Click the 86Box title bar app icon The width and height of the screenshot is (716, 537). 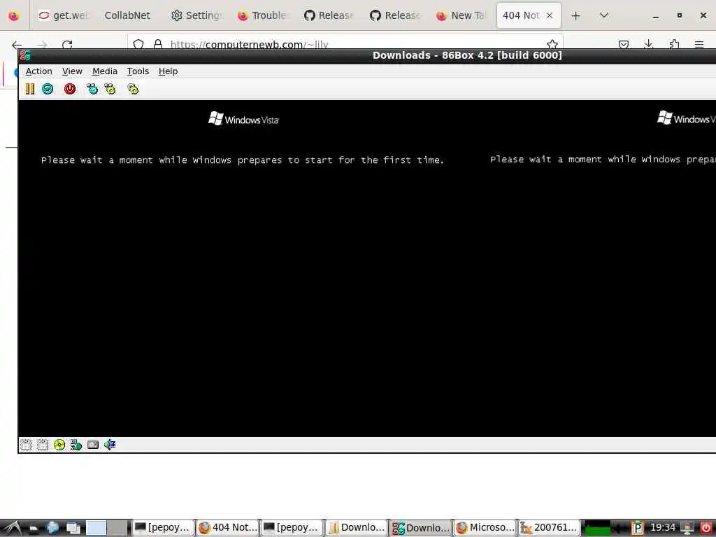tap(25, 56)
